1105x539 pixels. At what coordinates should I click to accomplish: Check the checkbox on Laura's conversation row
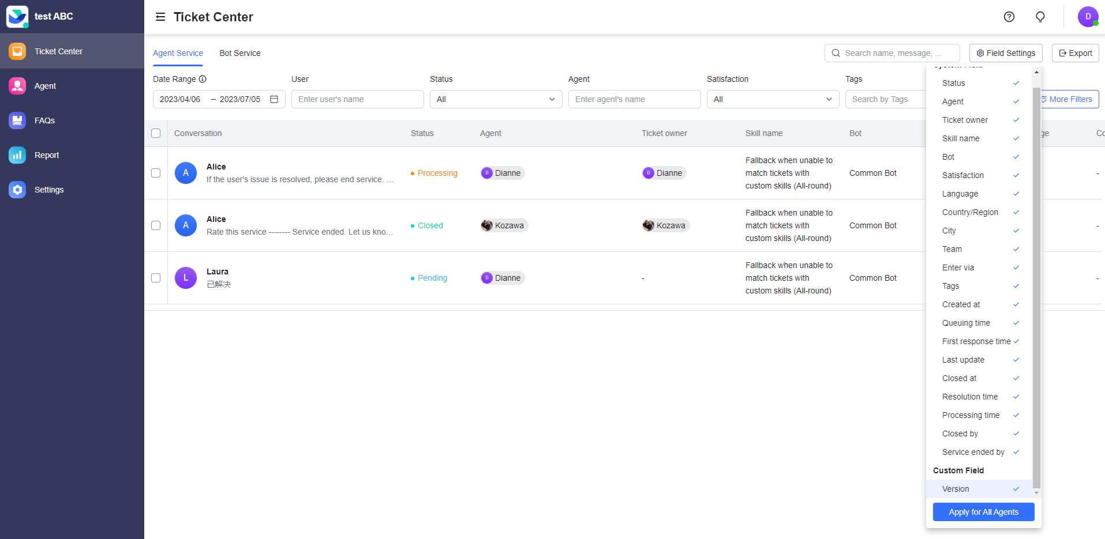coord(156,278)
